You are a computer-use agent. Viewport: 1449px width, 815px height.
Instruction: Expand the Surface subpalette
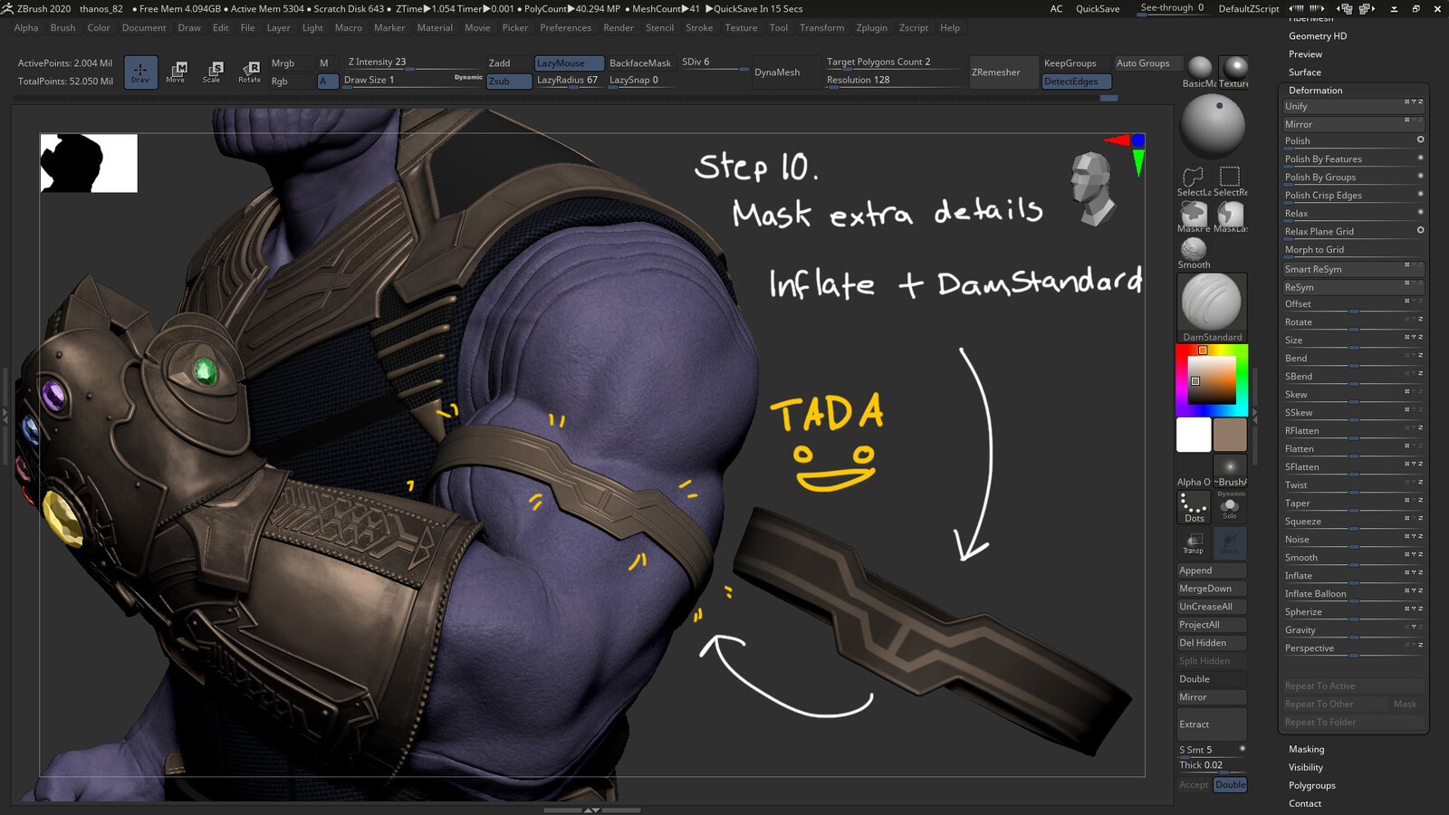pos(1305,72)
